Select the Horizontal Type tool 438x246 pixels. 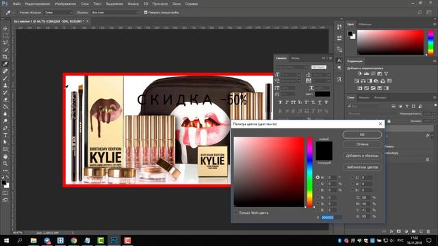[5, 135]
